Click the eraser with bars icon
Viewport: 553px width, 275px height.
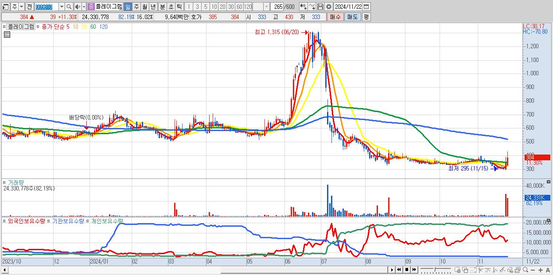point(510,270)
